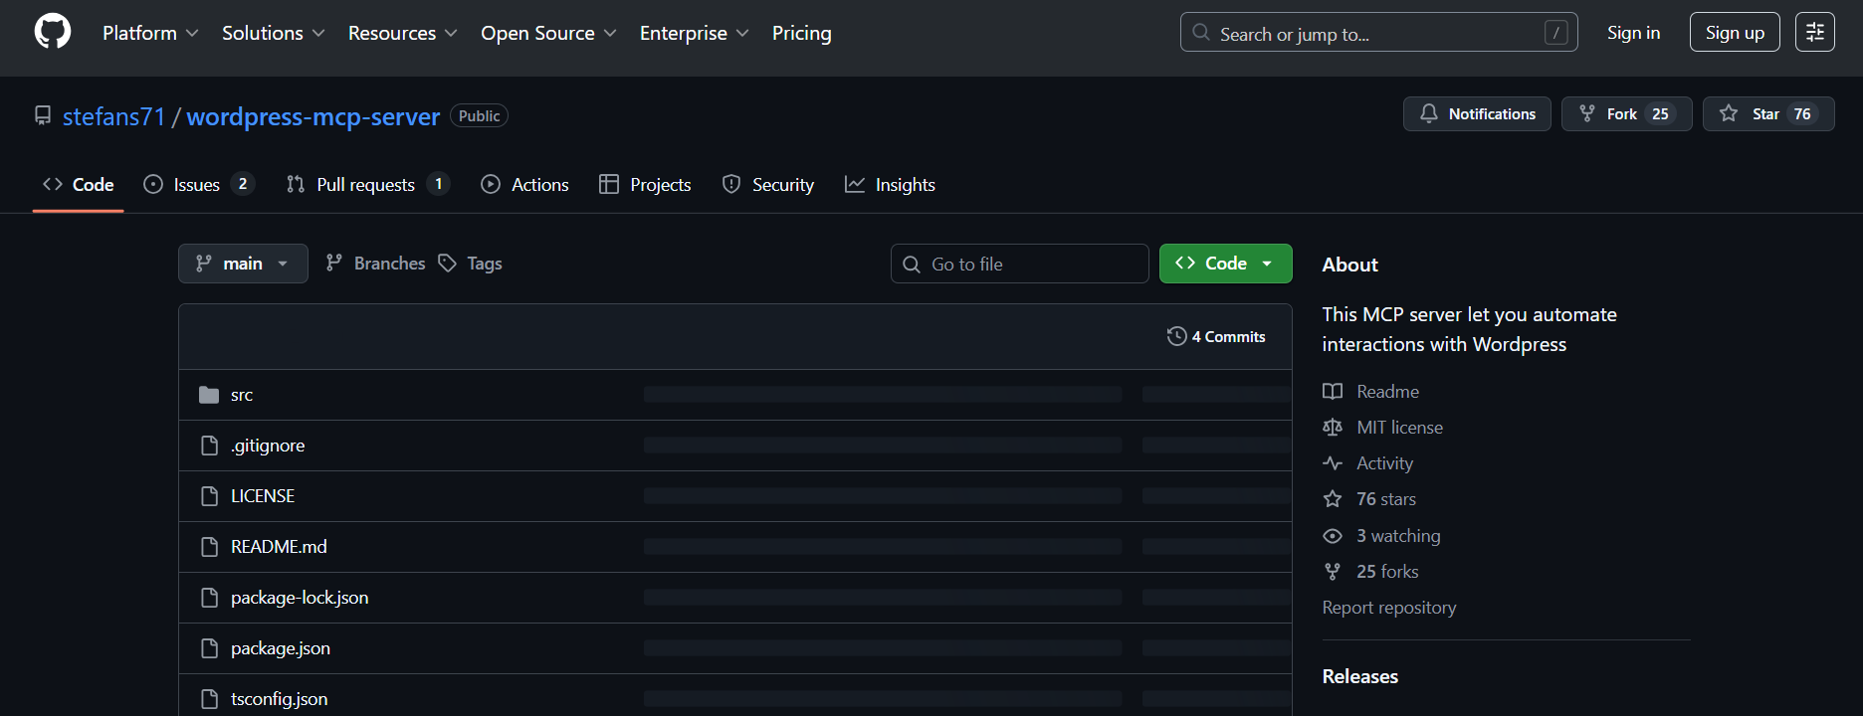Viewport: 1863px width, 716px height.
Task: Focus the Search or jump to field
Action: pos(1378,33)
